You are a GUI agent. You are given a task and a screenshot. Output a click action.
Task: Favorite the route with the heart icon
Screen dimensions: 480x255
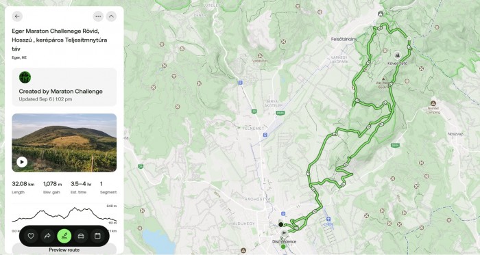[31, 236]
